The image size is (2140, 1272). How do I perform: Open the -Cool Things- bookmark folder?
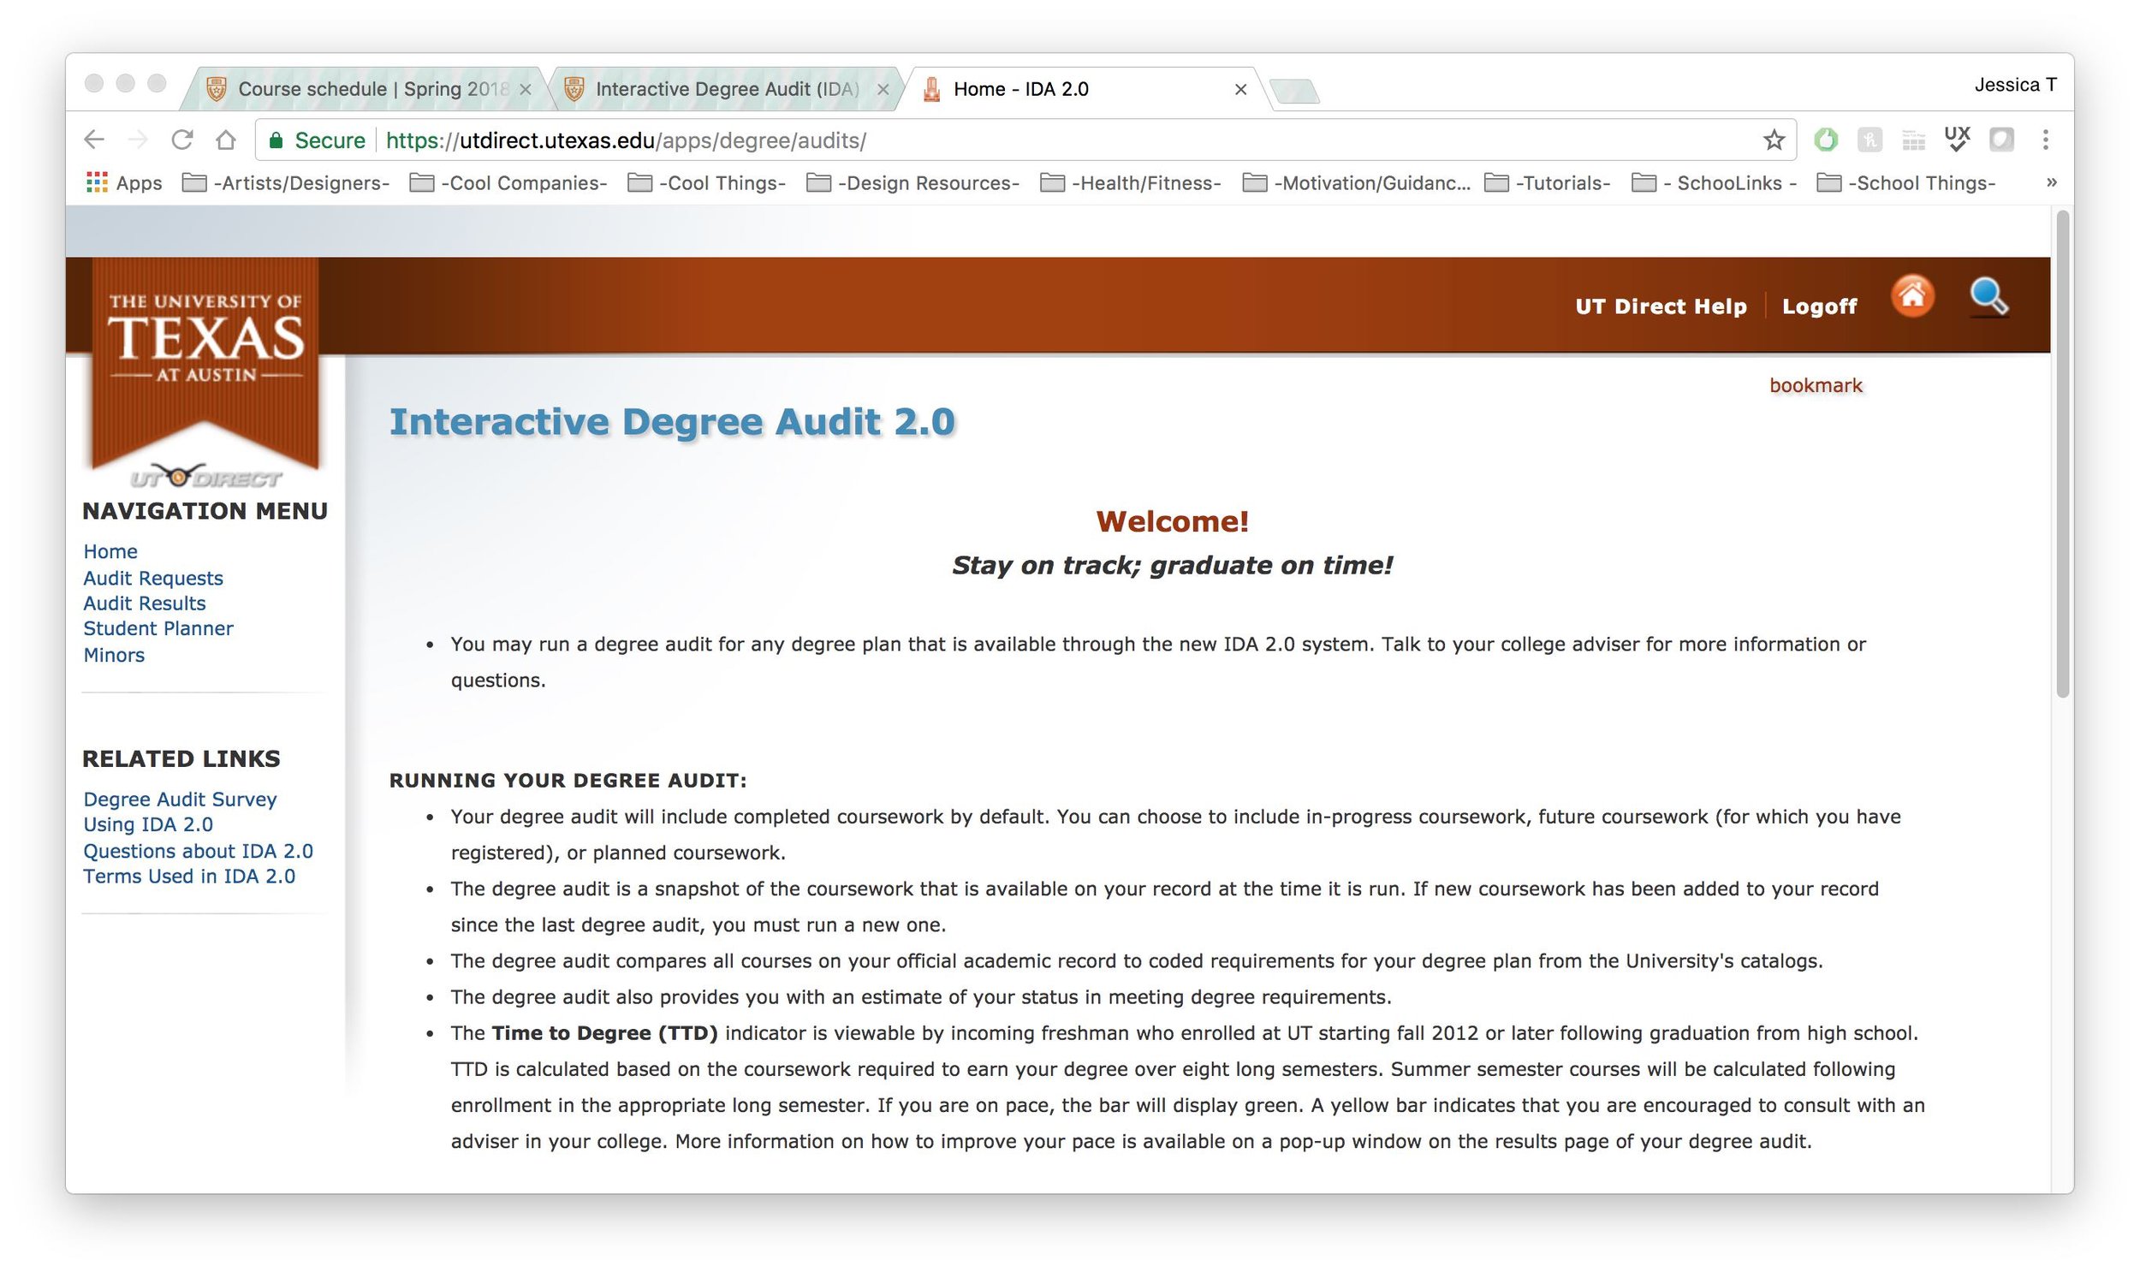point(707,182)
